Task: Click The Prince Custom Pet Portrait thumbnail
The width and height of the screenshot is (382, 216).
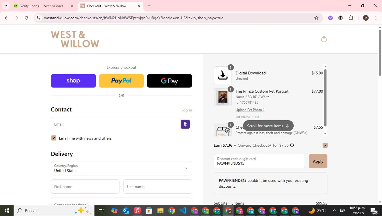Action: (x=223, y=97)
